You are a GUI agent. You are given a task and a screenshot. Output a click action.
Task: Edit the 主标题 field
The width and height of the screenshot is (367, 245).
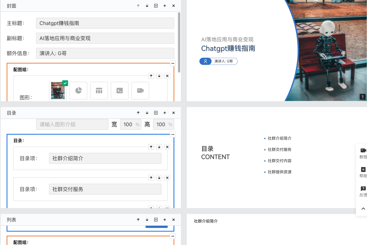click(105, 23)
